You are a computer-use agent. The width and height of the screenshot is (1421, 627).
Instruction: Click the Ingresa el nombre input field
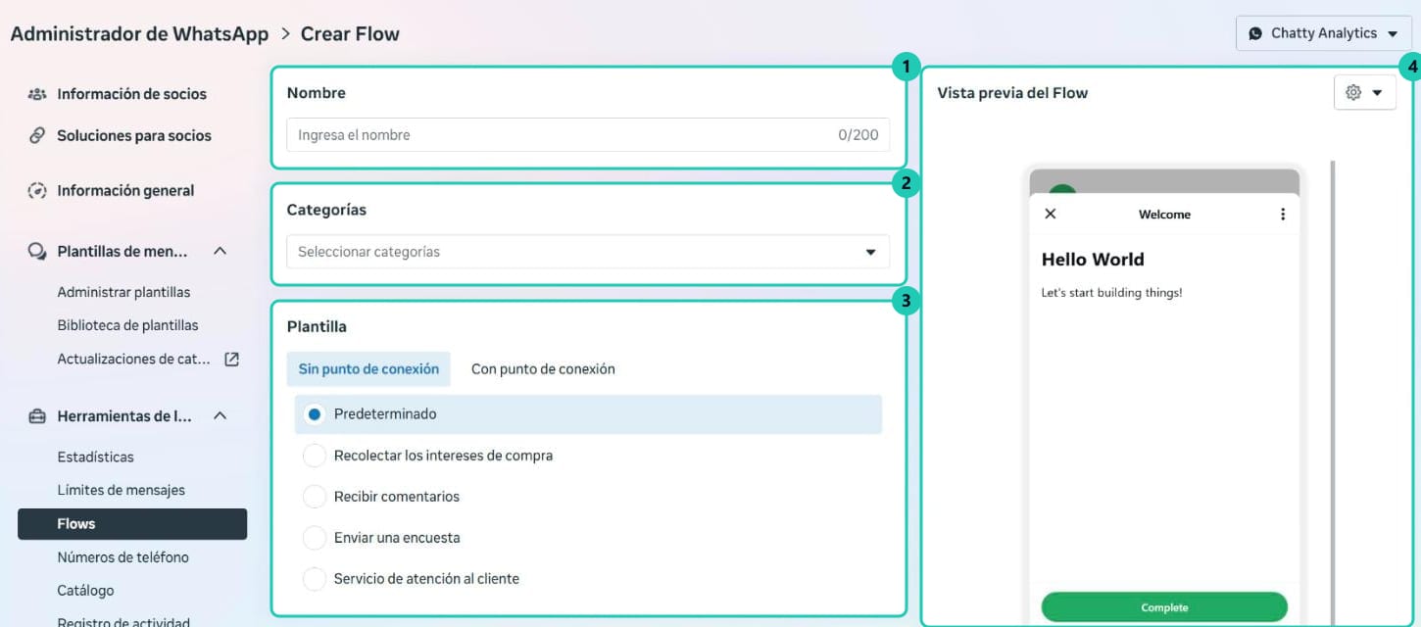(x=588, y=135)
